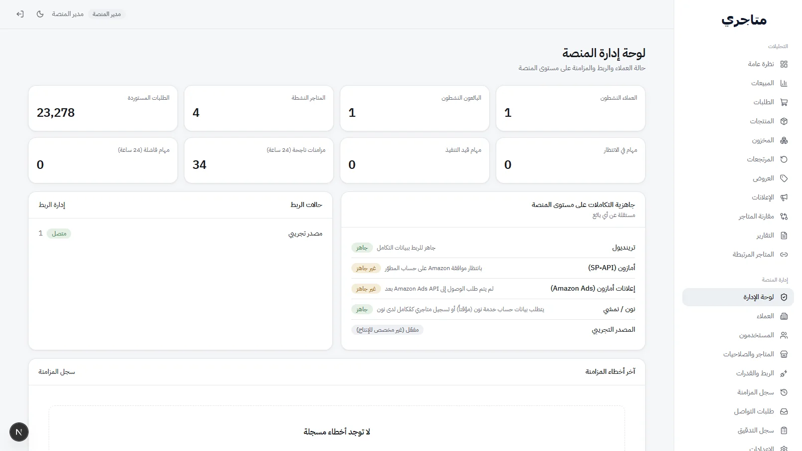Click the المتاجر النشطة 4 card
This screenshot has width=802, height=451.
point(259,108)
